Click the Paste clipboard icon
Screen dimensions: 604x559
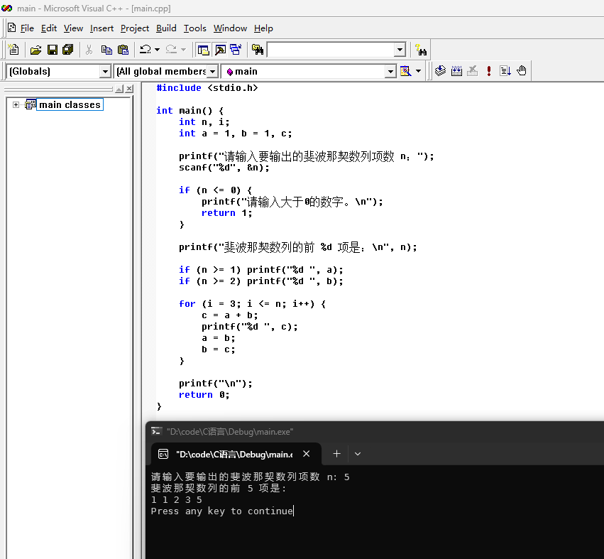(x=123, y=50)
